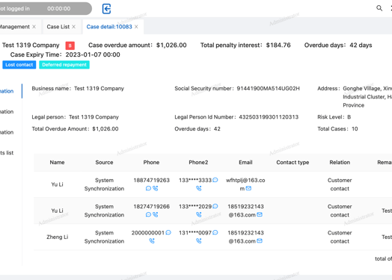Click the Email column header

click(x=245, y=163)
